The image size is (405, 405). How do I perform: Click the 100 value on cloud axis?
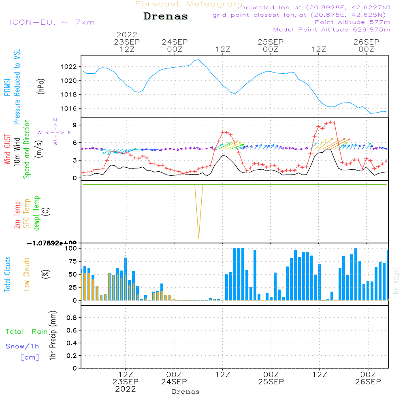pos(71,249)
